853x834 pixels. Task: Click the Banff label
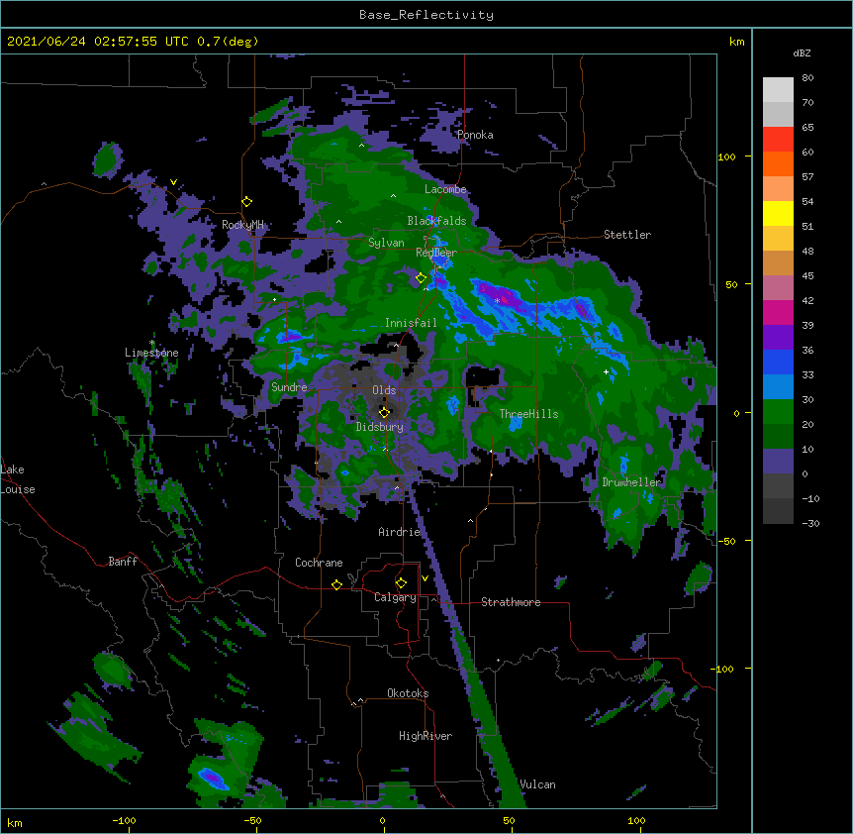pyautogui.click(x=123, y=562)
